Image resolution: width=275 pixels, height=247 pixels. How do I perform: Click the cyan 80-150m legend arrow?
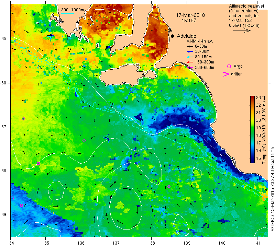(190, 57)
